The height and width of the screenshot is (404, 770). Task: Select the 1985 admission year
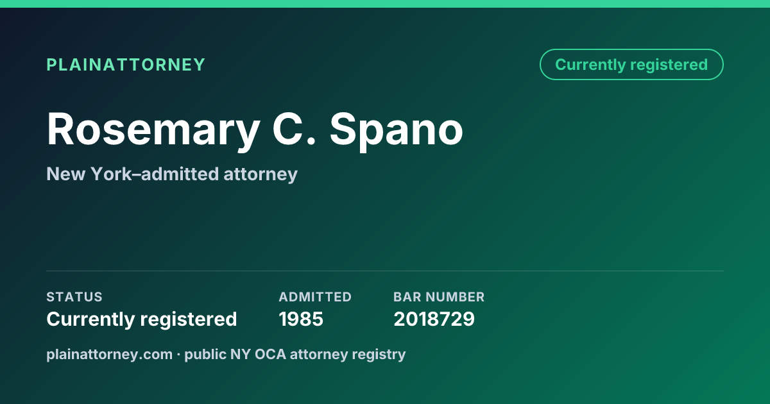pyautogui.click(x=301, y=319)
